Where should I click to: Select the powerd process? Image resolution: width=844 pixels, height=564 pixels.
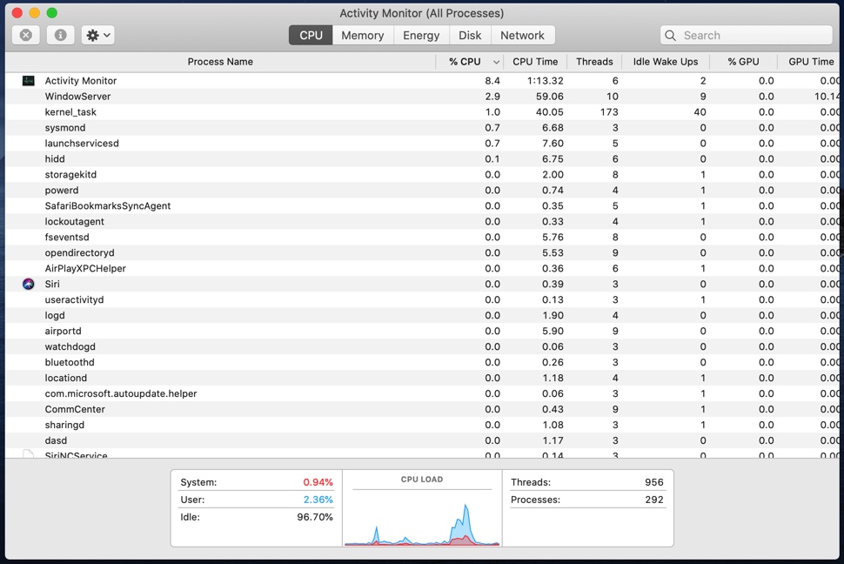pyautogui.click(x=422, y=190)
